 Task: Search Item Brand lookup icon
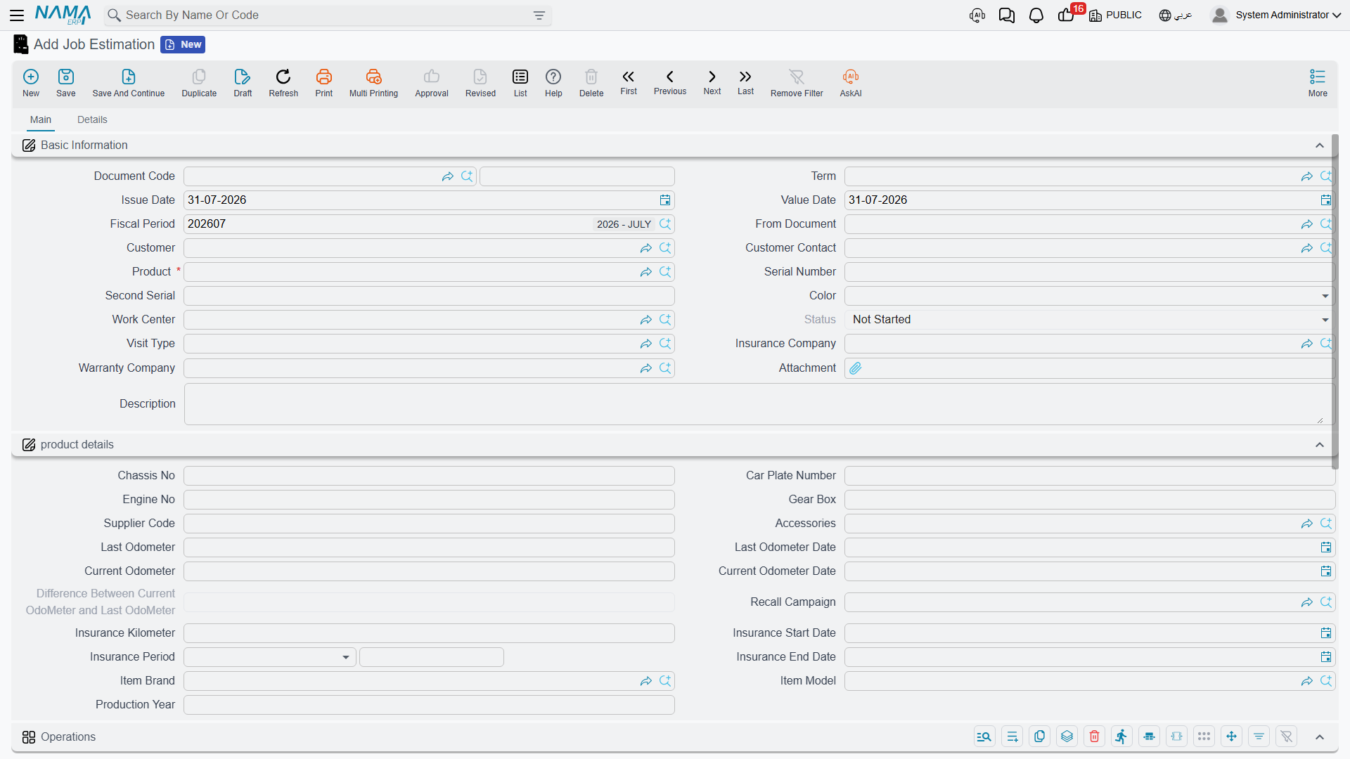point(665,681)
